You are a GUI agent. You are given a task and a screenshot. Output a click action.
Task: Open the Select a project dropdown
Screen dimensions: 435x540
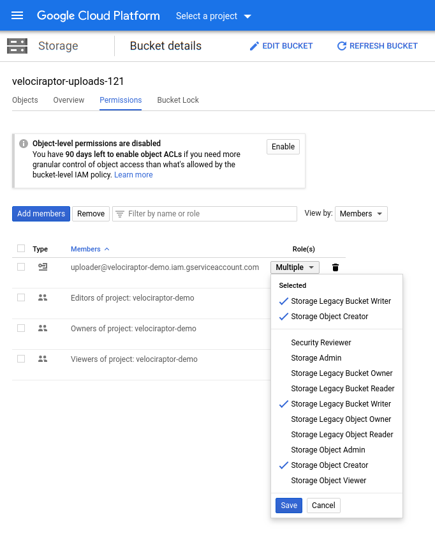point(214,16)
